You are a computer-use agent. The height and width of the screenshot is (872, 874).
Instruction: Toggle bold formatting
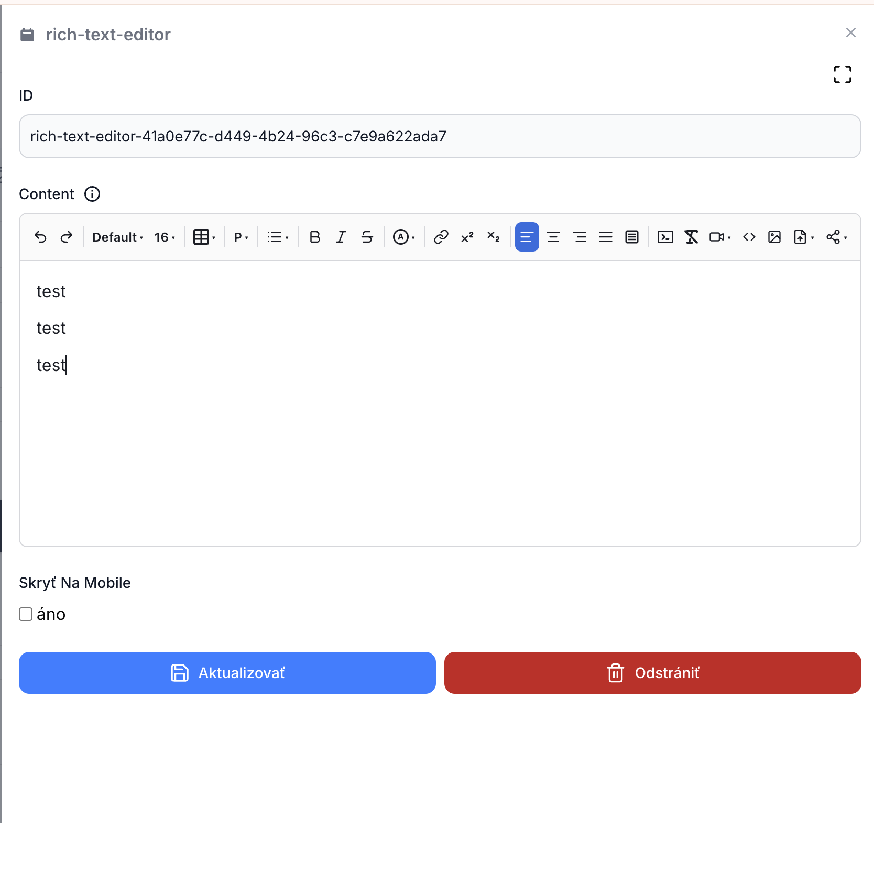[x=315, y=237]
